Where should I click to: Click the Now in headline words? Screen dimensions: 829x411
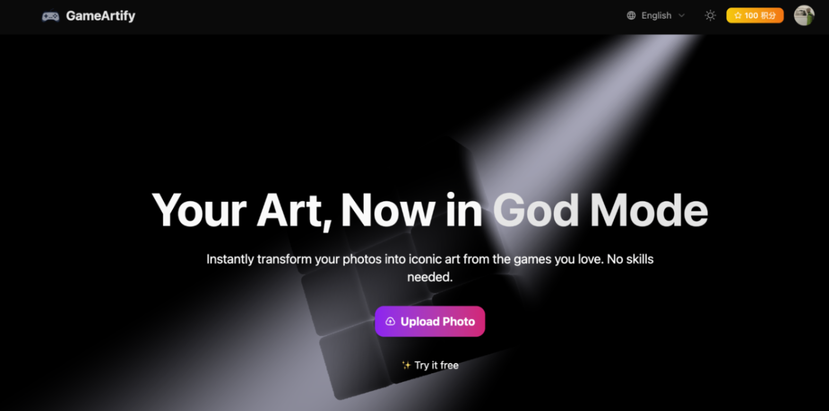point(412,211)
